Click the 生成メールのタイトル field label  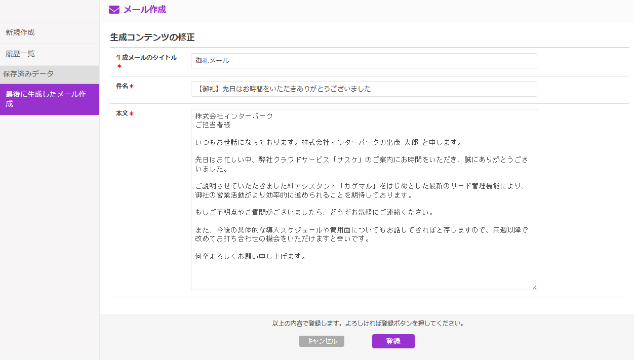pos(146,58)
